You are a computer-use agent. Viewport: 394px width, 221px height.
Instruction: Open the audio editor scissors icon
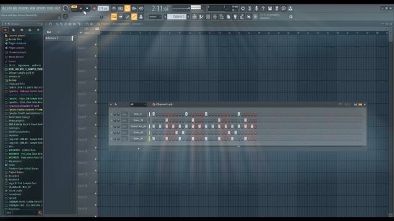[249, 8]
